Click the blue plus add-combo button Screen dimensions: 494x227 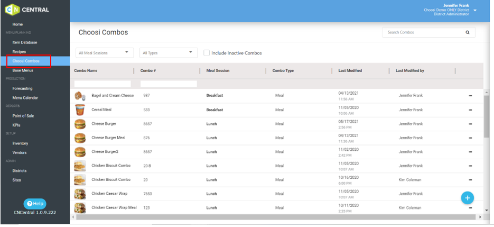tap(468, 198)
